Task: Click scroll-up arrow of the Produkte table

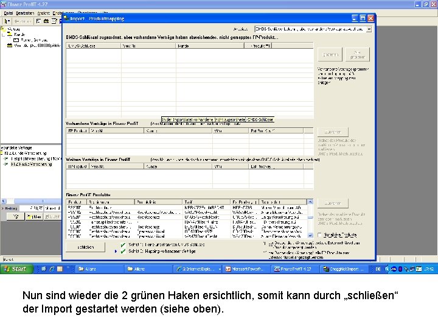Action: pos(310,202)
